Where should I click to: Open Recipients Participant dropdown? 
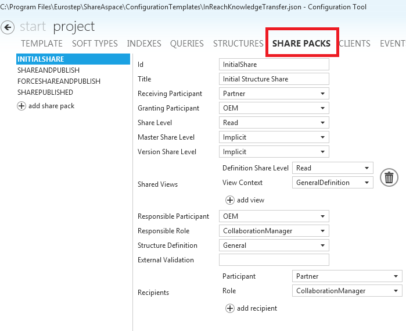[347, 276]
